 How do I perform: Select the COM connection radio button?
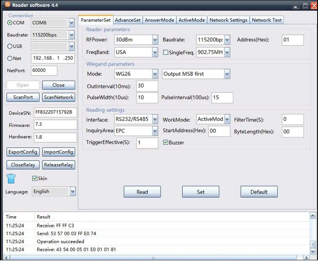[x=10, y=23]
